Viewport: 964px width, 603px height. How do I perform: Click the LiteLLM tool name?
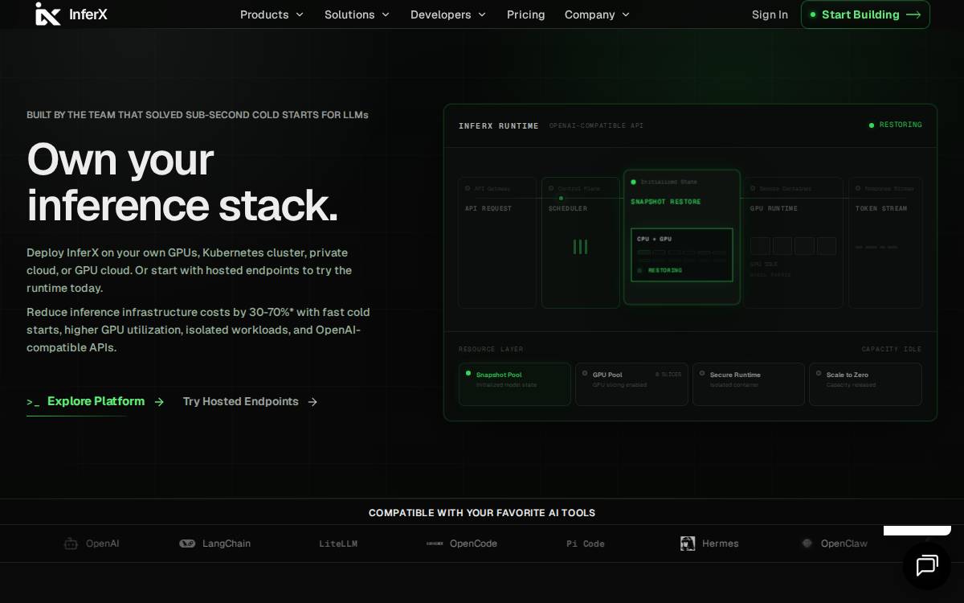click(338, 544)
